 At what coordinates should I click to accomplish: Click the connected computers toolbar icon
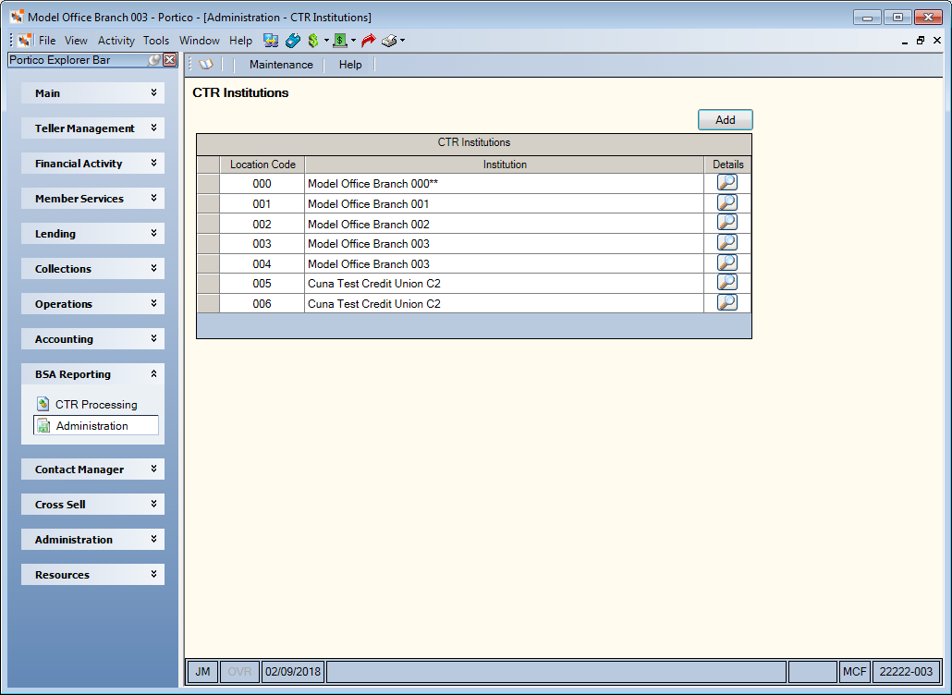(271, 41)
